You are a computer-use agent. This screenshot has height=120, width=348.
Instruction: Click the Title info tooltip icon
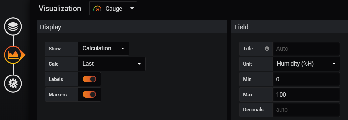tap(267, 48)
